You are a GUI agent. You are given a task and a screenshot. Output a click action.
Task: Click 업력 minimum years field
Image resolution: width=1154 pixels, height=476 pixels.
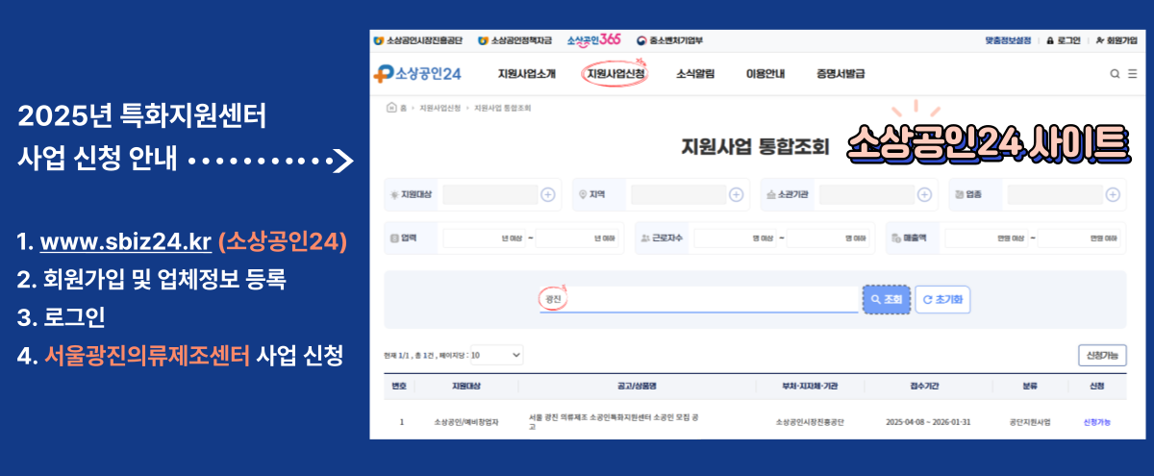click(x=484, y=238)
